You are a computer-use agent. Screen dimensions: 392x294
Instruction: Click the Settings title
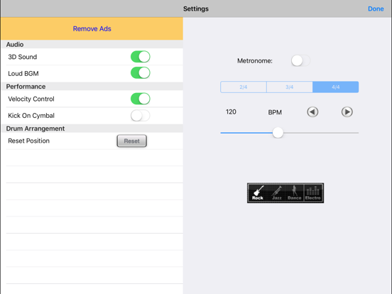[x=196, y=9]
